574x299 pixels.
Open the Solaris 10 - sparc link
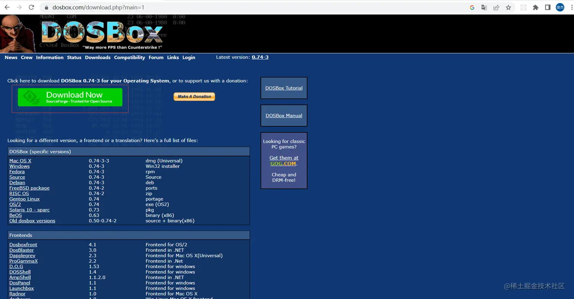pyautogui.click(x=30, y=210)
